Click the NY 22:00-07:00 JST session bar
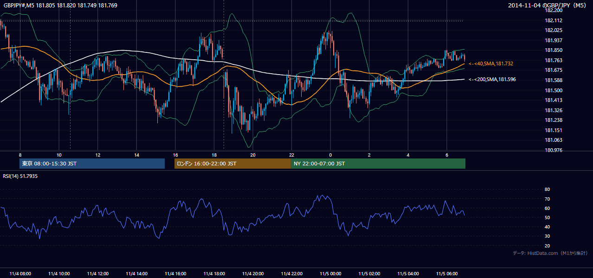 point(378,164)
